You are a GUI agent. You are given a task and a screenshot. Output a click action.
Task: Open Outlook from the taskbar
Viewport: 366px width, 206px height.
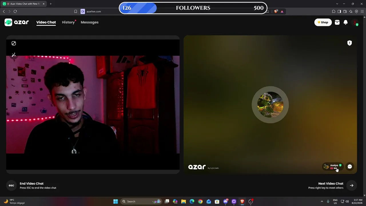pos(209,201)
